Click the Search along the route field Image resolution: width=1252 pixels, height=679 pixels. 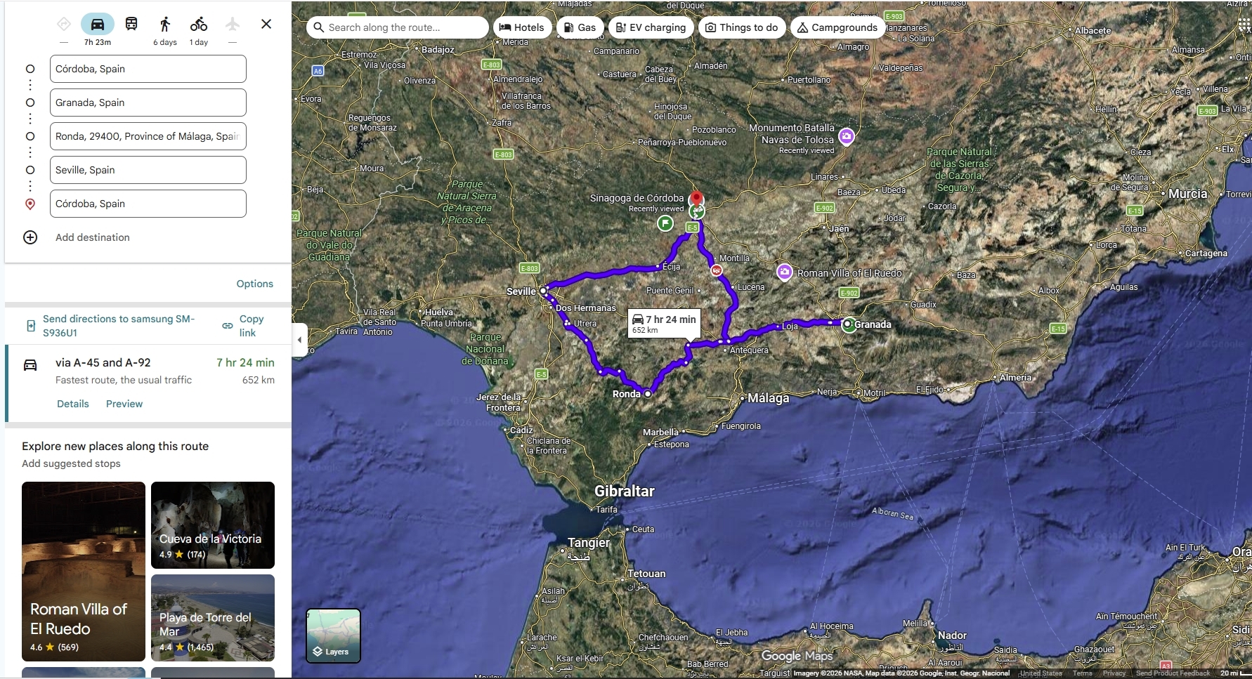pyautogui.click(x=398, y=27)
